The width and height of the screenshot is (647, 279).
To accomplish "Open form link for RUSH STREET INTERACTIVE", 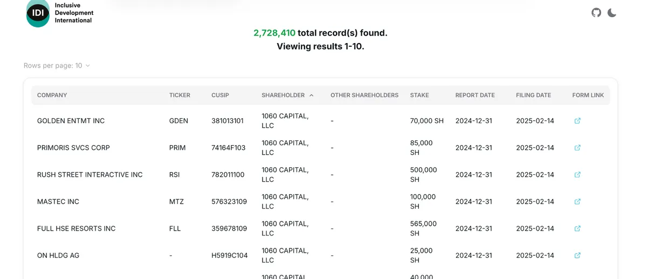I will (x=577, y=175).
